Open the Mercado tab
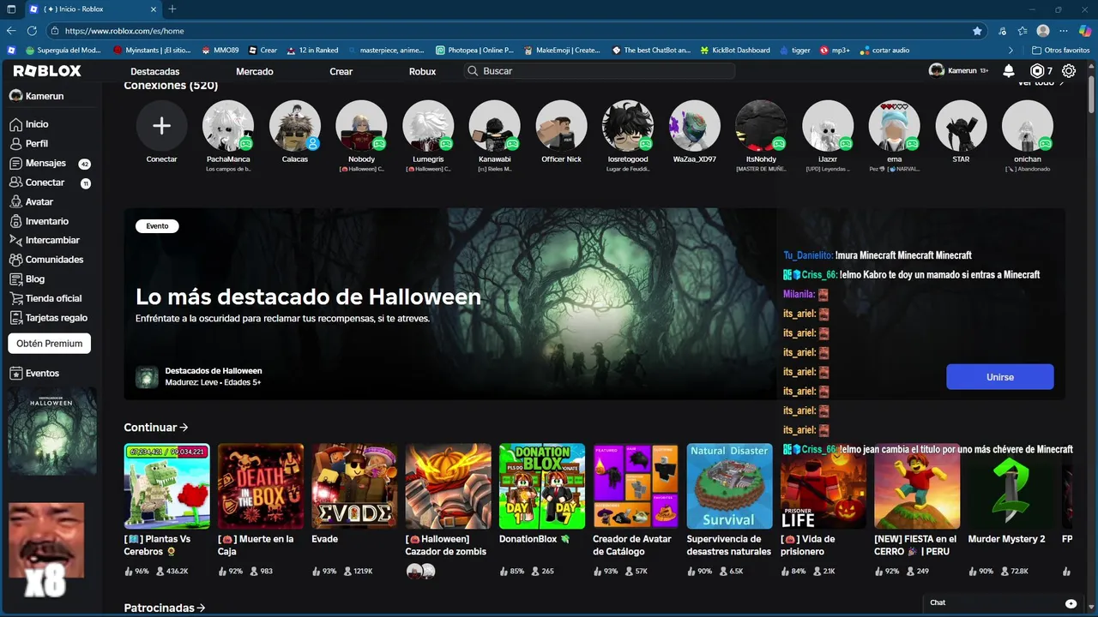The width and height of the screenshot is (1098, 617). click(x=255, y=71)
